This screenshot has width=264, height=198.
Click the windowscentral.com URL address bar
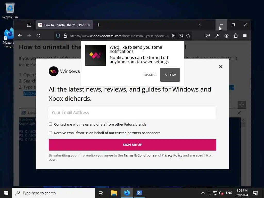pos(119,36)
